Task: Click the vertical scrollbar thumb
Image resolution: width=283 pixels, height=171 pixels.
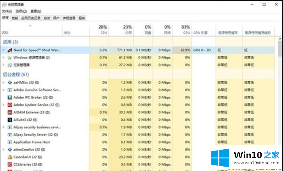Action: tap(280, 48)
